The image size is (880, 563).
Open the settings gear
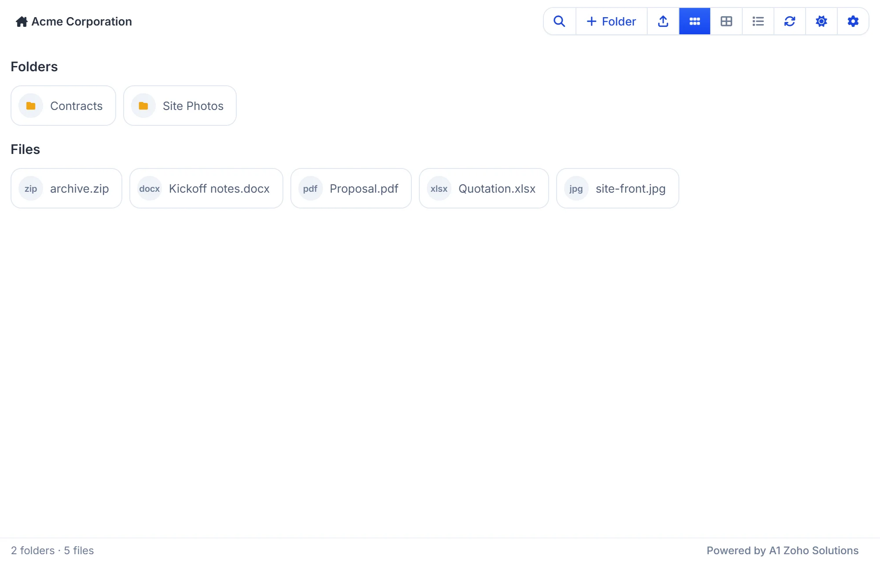coord(853,21)
